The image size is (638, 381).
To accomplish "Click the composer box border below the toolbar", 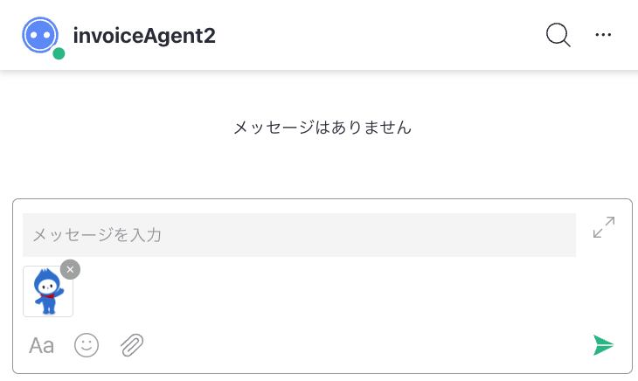I will point(322,373).
